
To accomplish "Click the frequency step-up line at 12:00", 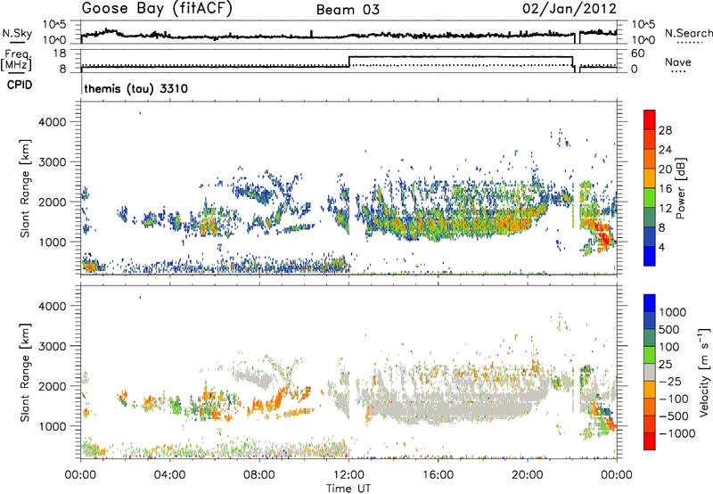I will coord(348,62).
